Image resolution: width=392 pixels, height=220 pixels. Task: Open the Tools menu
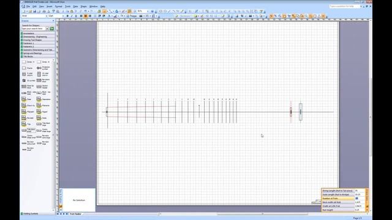[x=68, y=6]
